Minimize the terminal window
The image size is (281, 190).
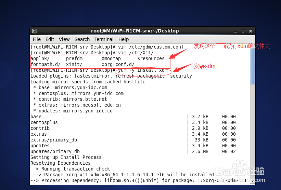coord(235,31)
